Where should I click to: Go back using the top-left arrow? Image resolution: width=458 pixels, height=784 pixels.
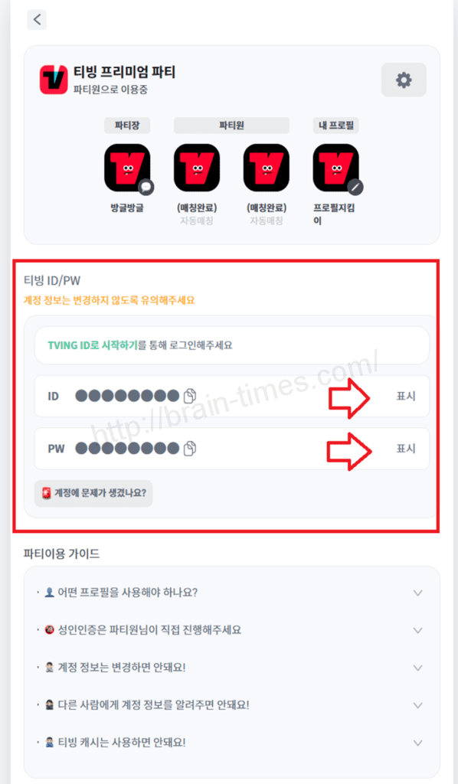click(37, 19)
